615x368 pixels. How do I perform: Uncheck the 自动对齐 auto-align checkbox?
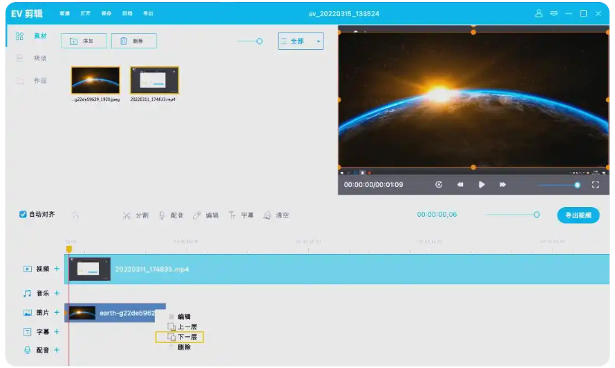coord(23,215)
